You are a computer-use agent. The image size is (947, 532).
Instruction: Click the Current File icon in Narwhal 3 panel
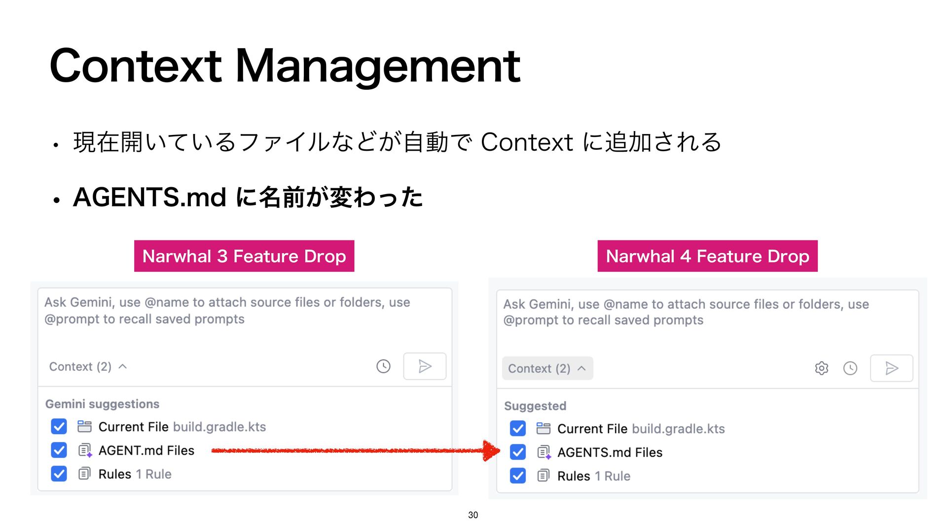(x=84, y=427)
